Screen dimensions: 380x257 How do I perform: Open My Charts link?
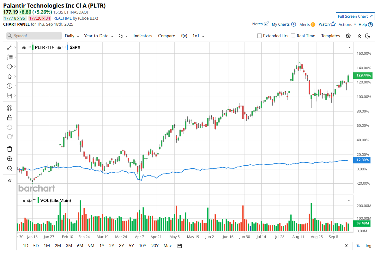click(284, 24)
